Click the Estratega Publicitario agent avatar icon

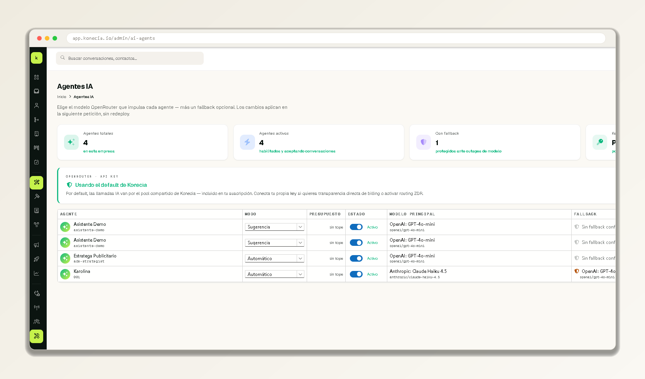[65, 258]
